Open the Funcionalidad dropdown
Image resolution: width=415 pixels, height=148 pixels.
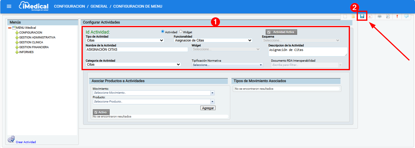(x=213, y=40)
